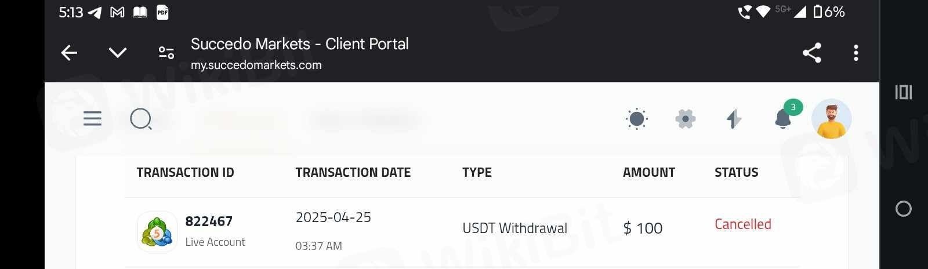Click the red Cancelled status label
The width and height of the screenshot is (928, 269).
(742, 224)
